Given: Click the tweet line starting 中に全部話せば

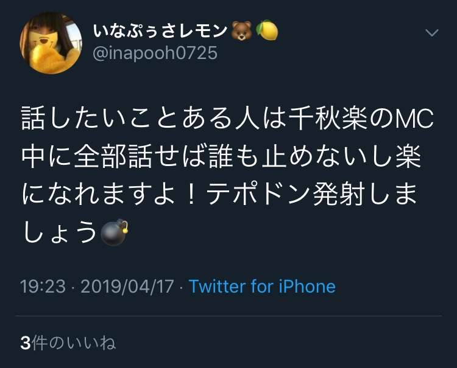Looking at the screenshot, I should 222,157.
